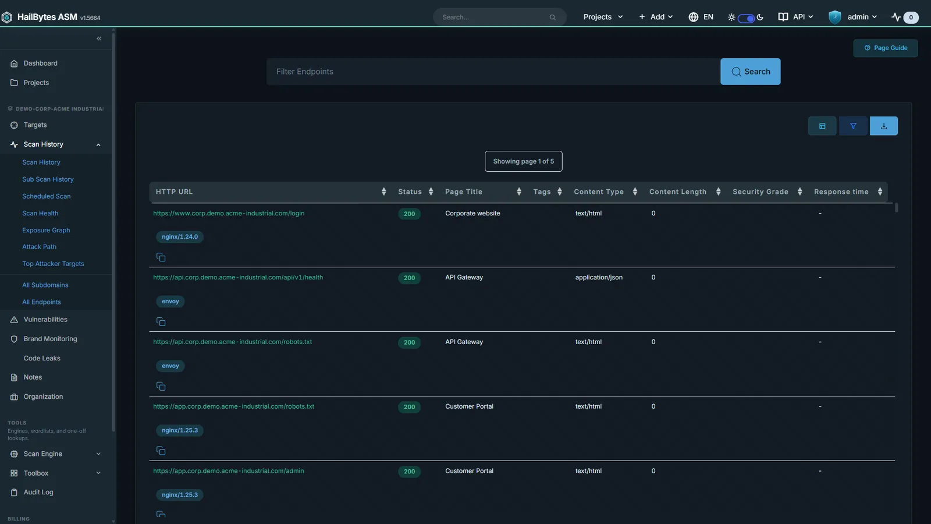Open the Projects dropdown in top bar
Viewport: 931px width, 524px height.
click(603, 17)
